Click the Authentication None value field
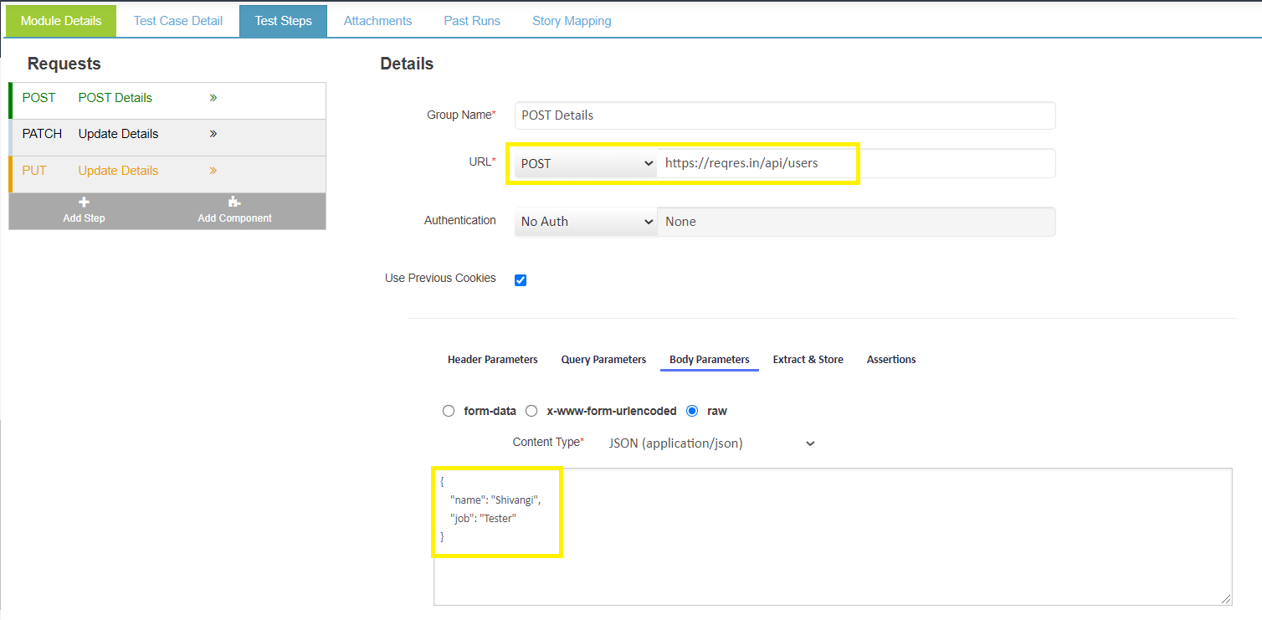This screenshot has width=1262, height=620. (856, 222)
